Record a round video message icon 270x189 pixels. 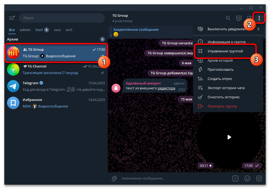pos(259,178)
